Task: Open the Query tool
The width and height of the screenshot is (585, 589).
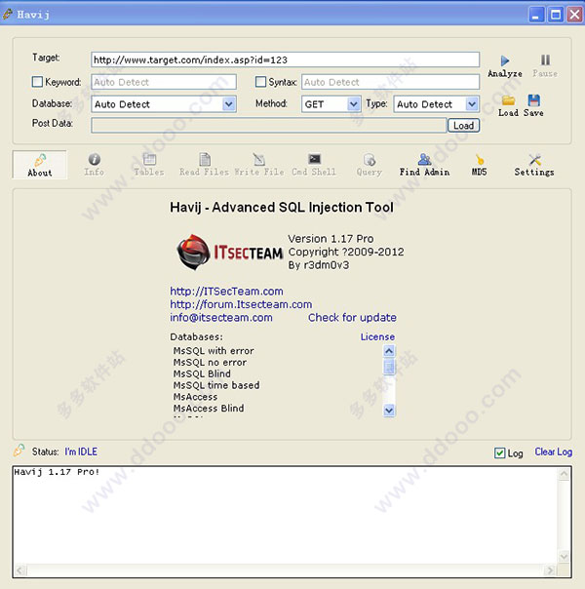Action: pyautogui.click(x=370, y=165)
